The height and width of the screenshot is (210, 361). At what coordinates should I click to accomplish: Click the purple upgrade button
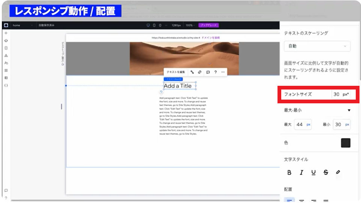(x=209, y=25)
